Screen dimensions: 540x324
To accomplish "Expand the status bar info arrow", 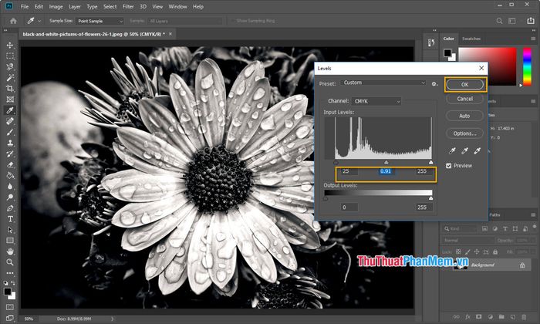I will [x=113, y=319].
